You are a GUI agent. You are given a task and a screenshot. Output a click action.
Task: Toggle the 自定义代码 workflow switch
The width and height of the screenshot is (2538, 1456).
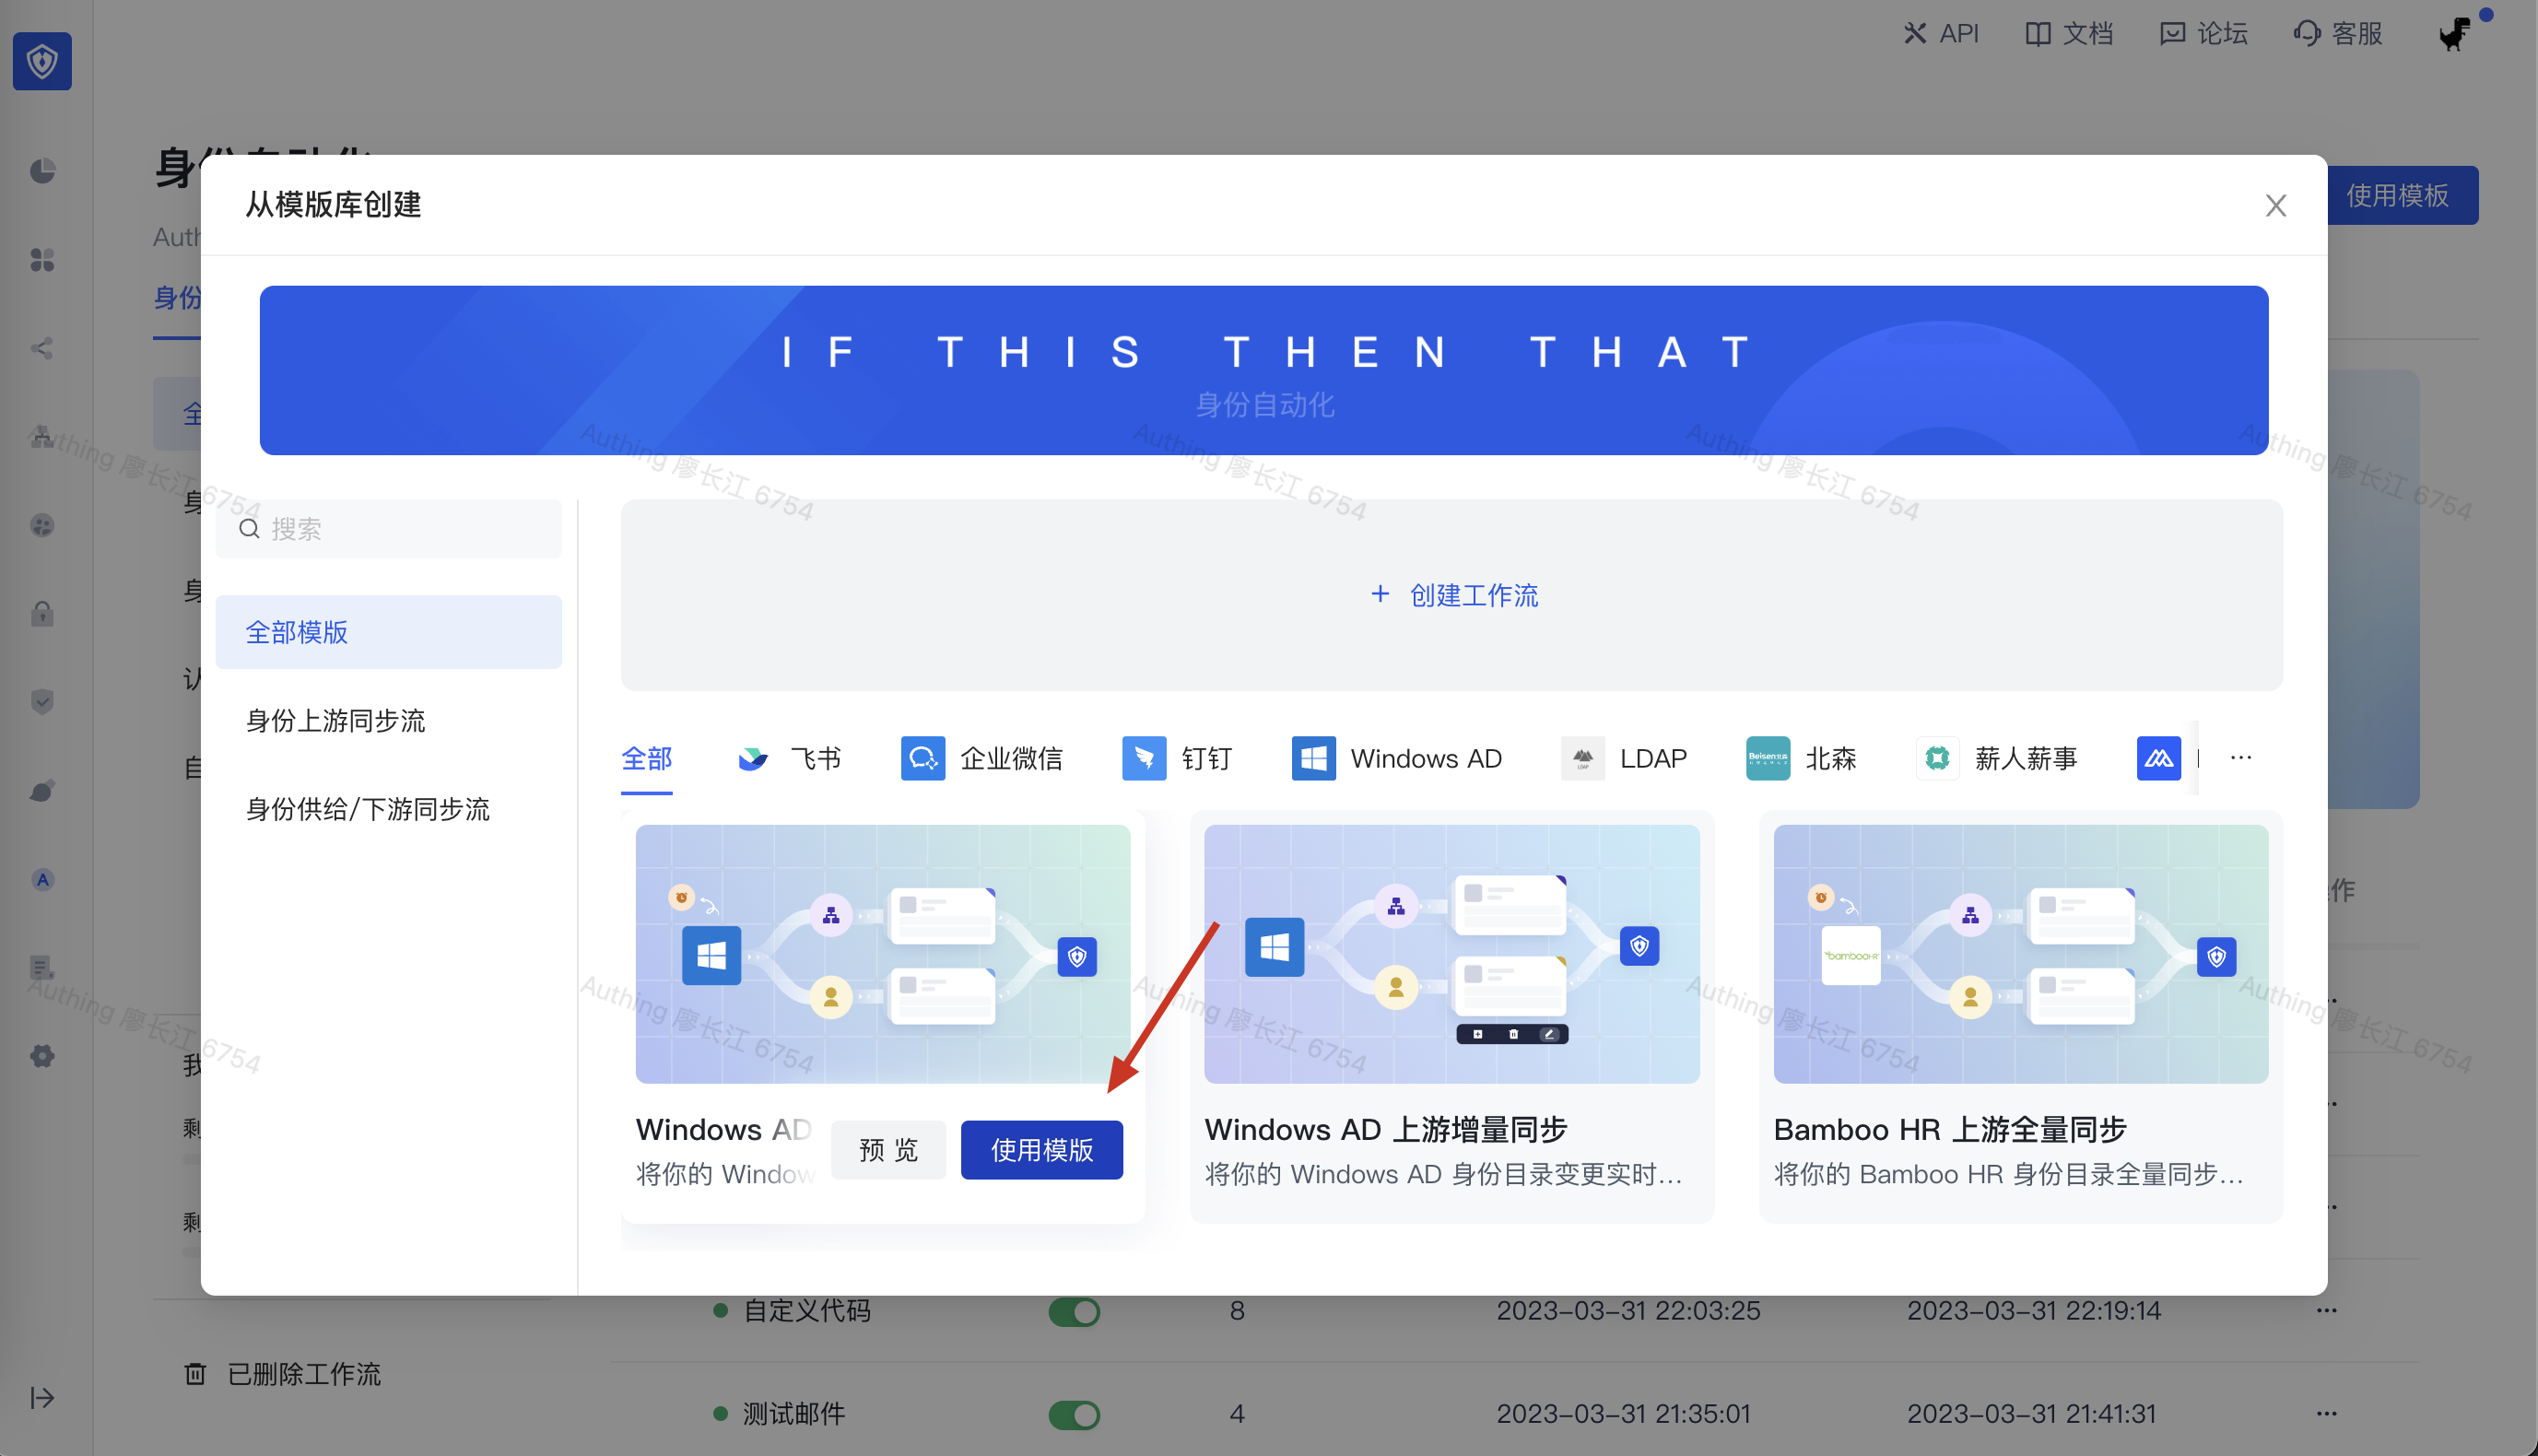coord(1074,1311)
